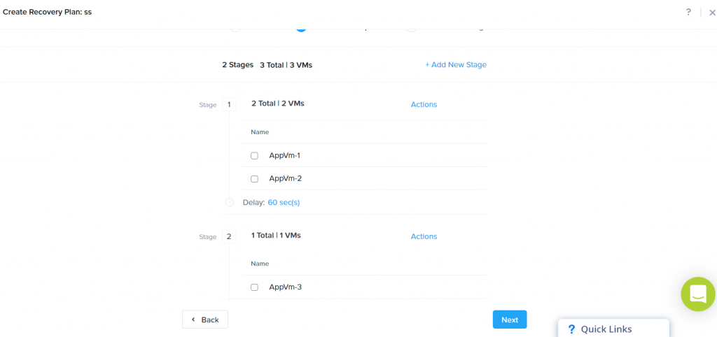Open the green chat support bubble
The width and height of the screenshot is (717, 337).
(x=698, y=294)
